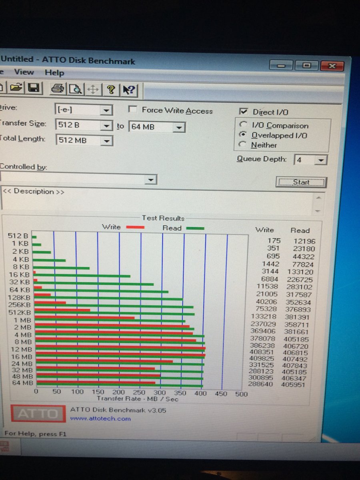Click the 128KB row label in results
The width and height of the screenshot is (360, 480).
click(x=20, y=297)
